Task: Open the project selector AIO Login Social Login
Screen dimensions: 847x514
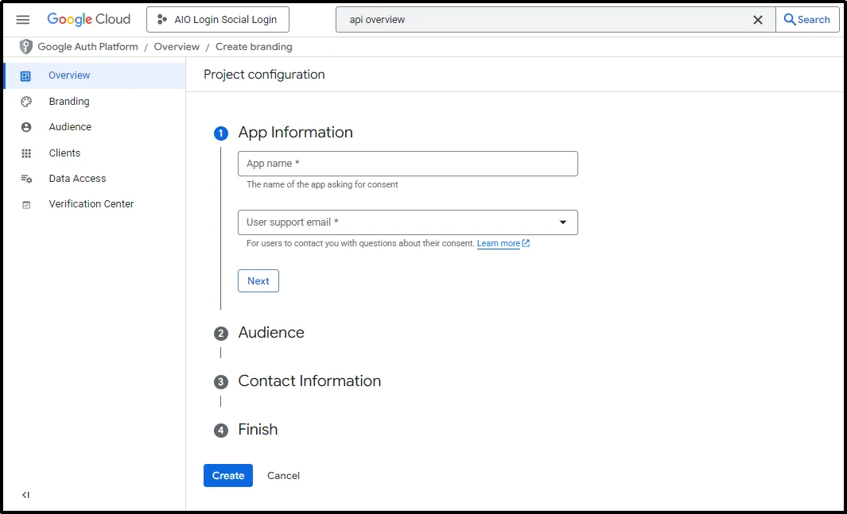Action: [x=217, y=19]
